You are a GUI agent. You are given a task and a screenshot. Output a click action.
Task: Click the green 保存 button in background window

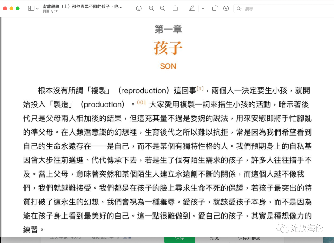tap(180, 239)
